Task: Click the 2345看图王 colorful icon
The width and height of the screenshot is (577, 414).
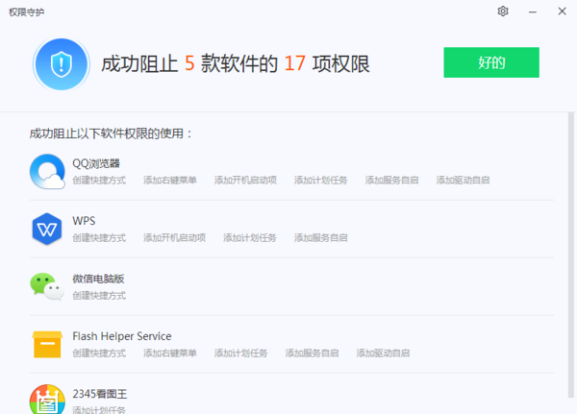Action: point(47,399)
